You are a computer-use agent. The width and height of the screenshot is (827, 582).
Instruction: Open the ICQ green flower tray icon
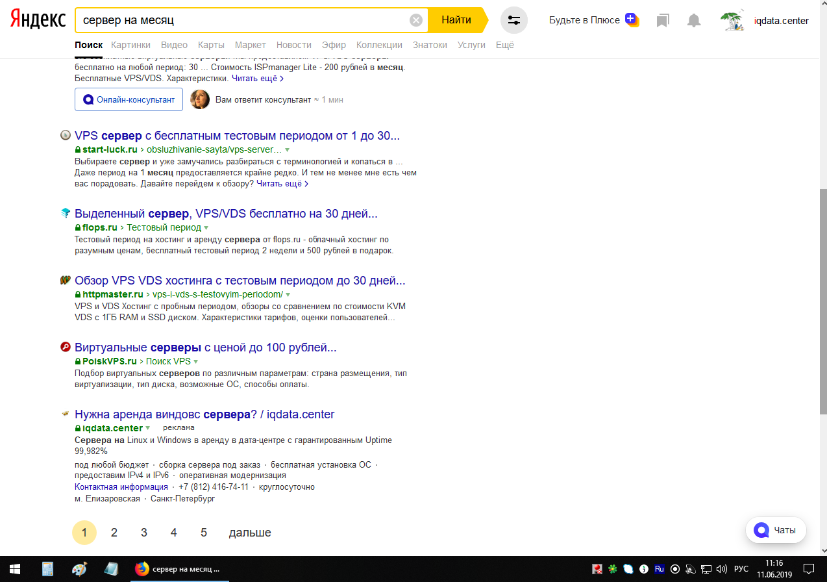click(612, 569)
